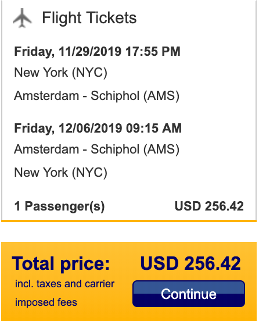259x321 pixels.
Task: Click the NYC airport code in outbound flight
Action: coord(89,73)
